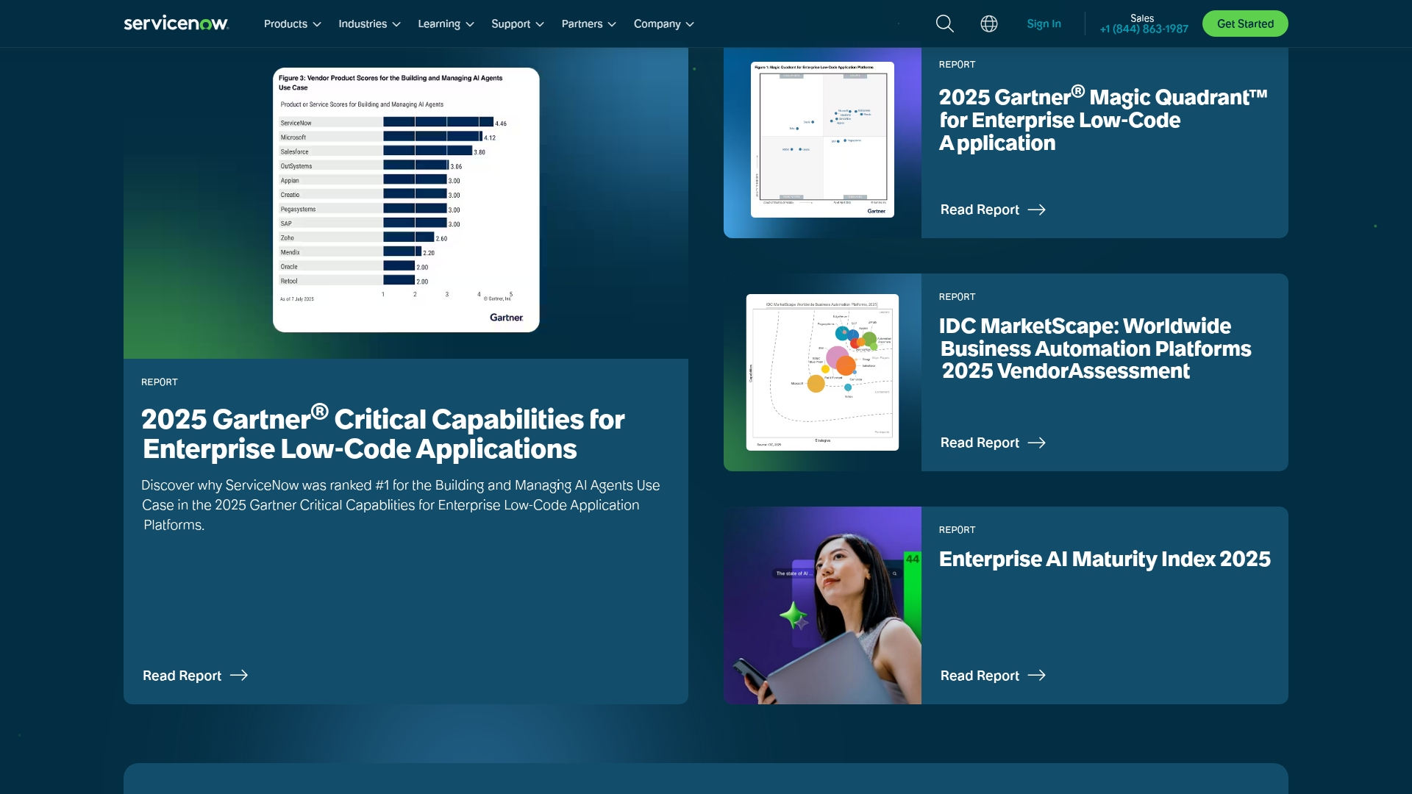
Task: Click the Vendor Product Scores bar chart
Action: [x=405, y=200]
